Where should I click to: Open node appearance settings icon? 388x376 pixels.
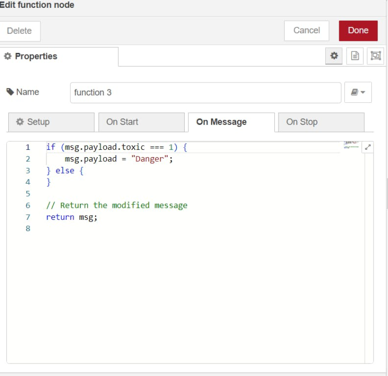pyautogui.click(x=376, y=56)
